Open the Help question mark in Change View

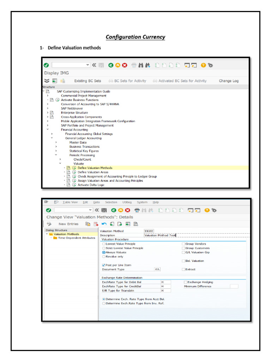click(x=207, y=210)
